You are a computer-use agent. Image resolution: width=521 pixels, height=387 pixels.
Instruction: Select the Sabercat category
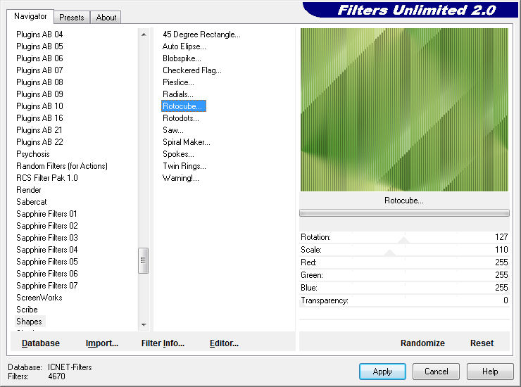[31, 202]
